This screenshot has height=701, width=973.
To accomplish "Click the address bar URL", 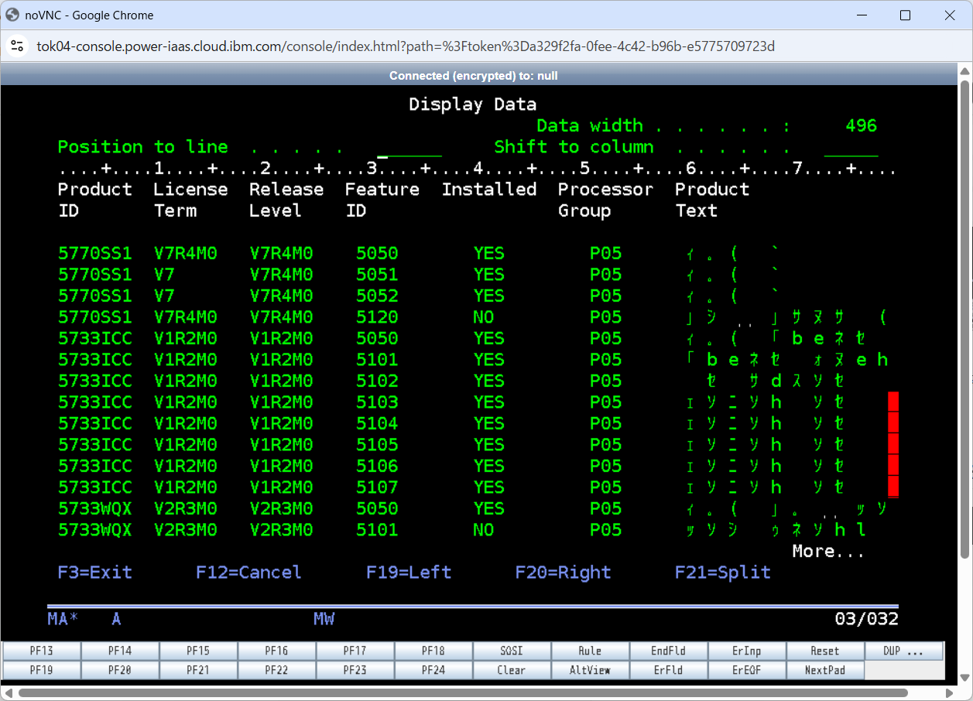I will pos(406,46).
